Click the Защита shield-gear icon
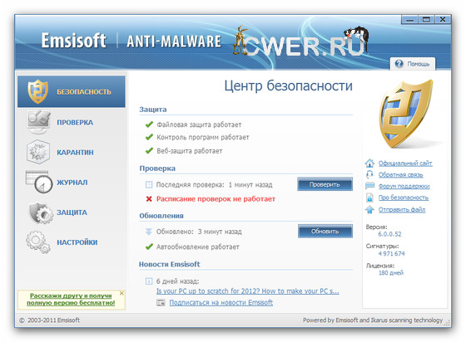This screenshot has height=342, width=466. tap(41, 213)
